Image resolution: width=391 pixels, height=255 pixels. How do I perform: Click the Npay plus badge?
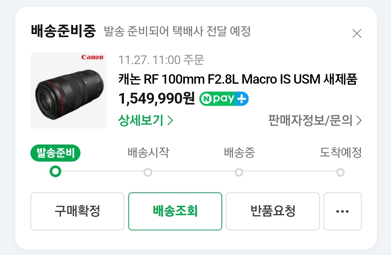pos(224,99)
